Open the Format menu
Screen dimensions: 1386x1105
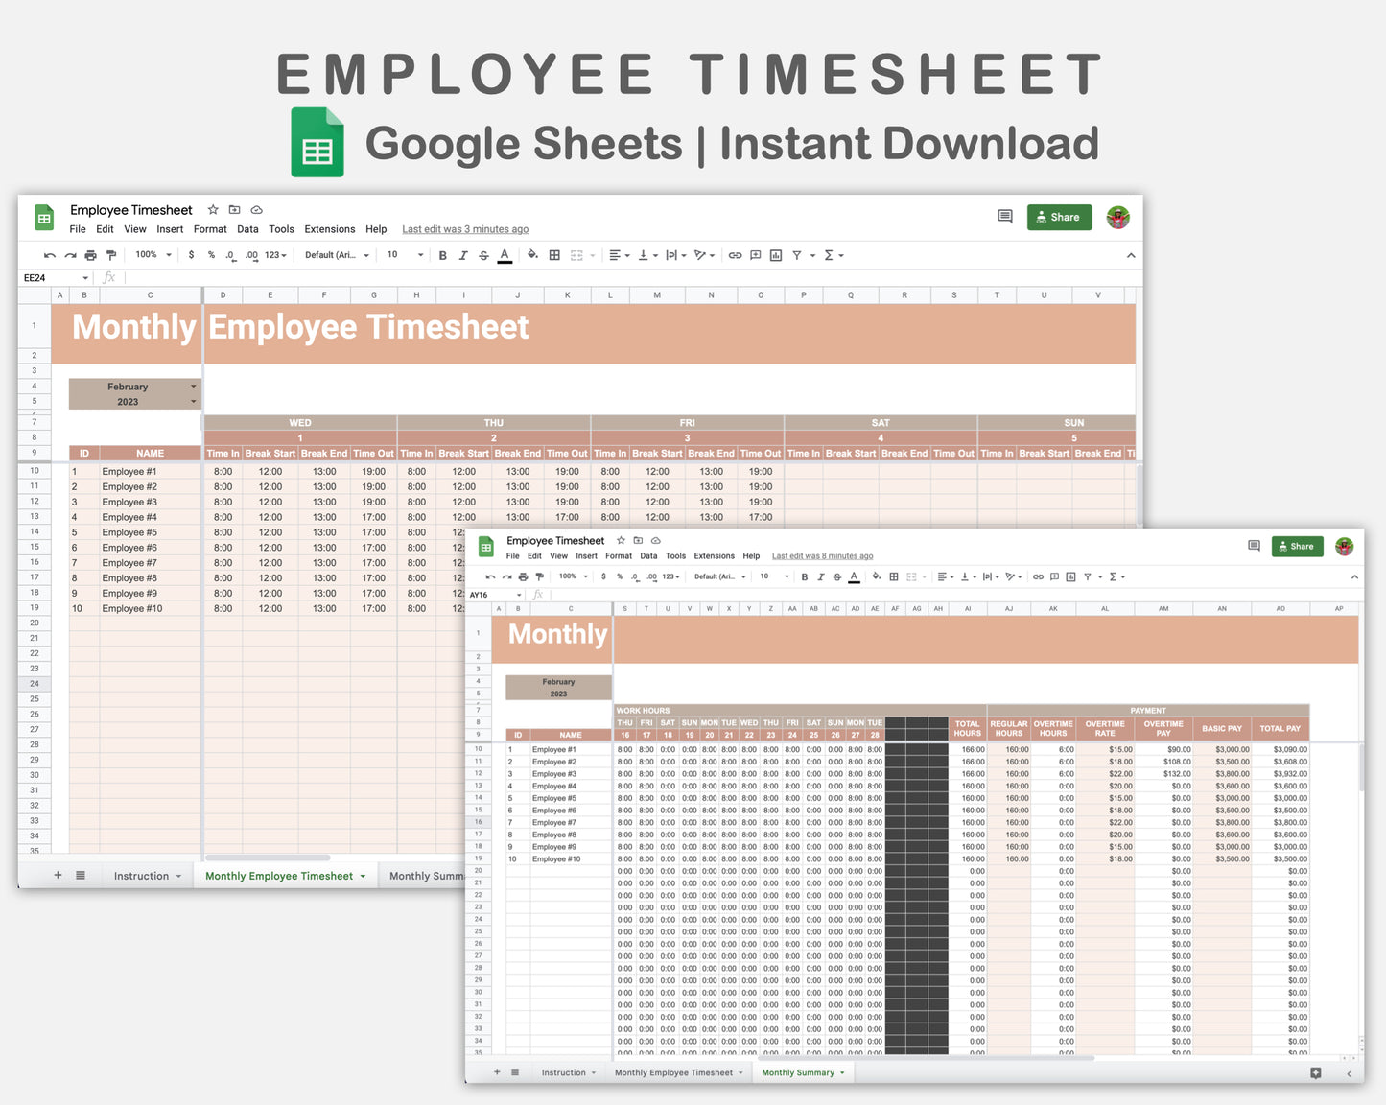pos(209,229)
